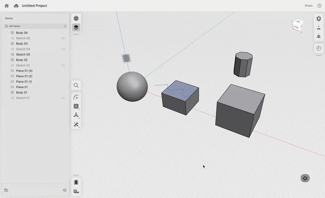
Task: Click the Plane 01 (3) plane icon
Action: [x=12, y=71]
